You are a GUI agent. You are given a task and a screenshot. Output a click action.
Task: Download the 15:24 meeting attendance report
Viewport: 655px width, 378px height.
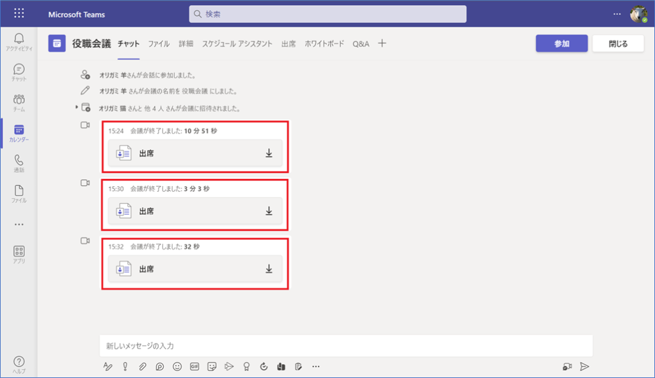(x=269, y=154)
